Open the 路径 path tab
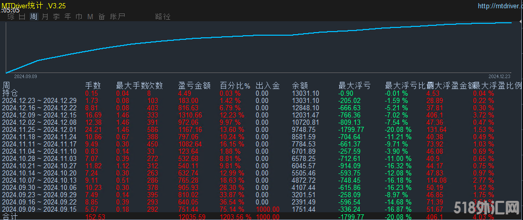523x220 pixels. 163,17
